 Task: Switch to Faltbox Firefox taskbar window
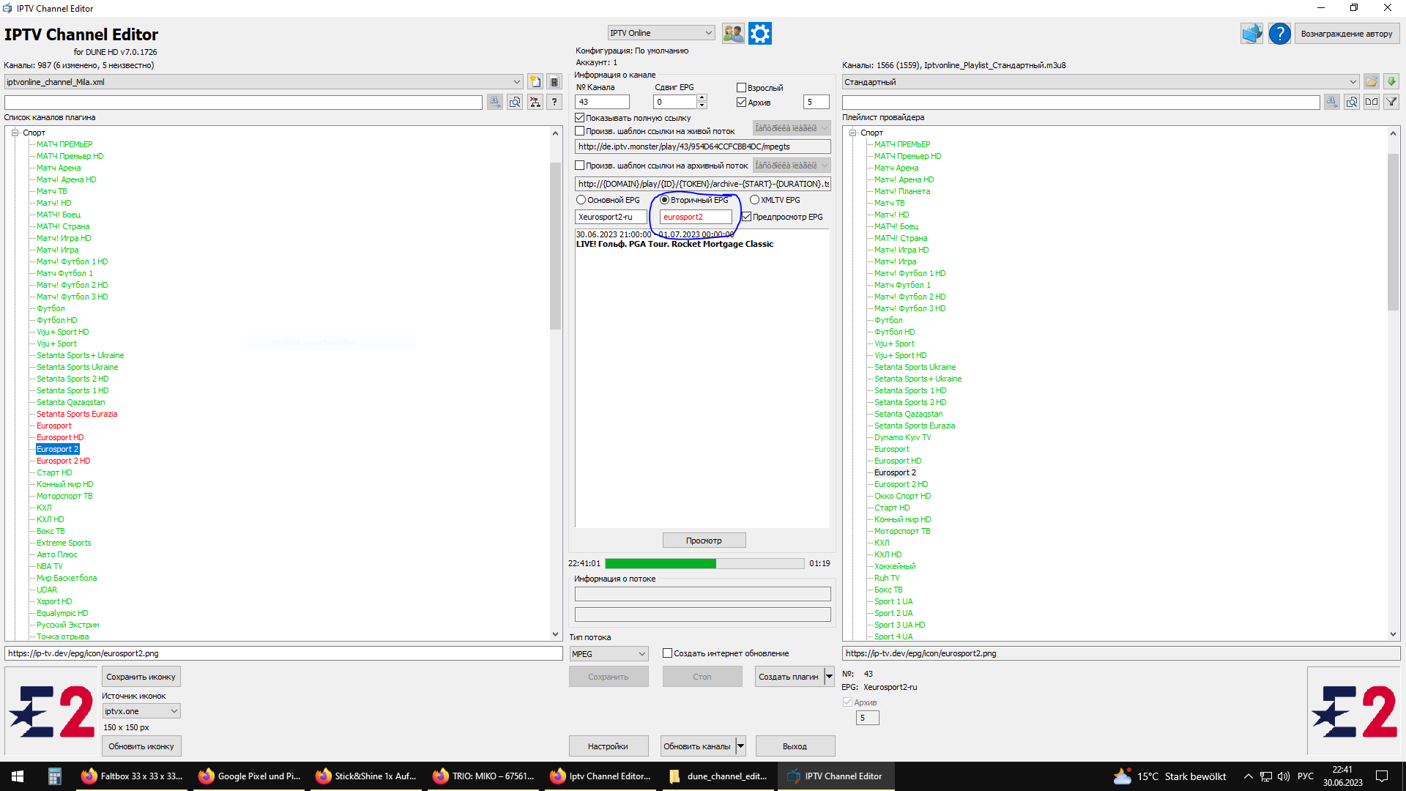coord(133,776)
